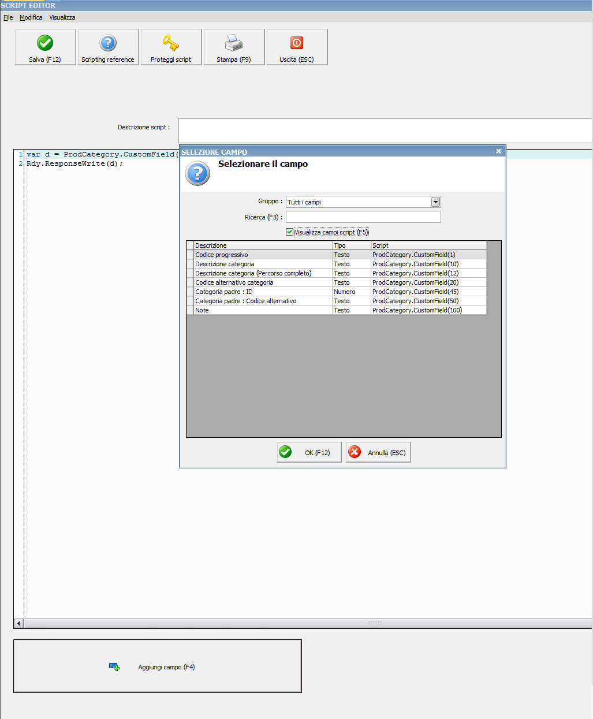Screen dimensions: 593x719
Task: Toggle the Visualizza campi script checkbox
Action: click(x=290, y=232)
